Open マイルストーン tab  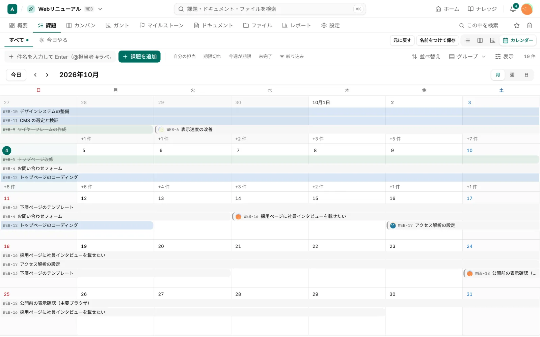(x=162, y=25)
